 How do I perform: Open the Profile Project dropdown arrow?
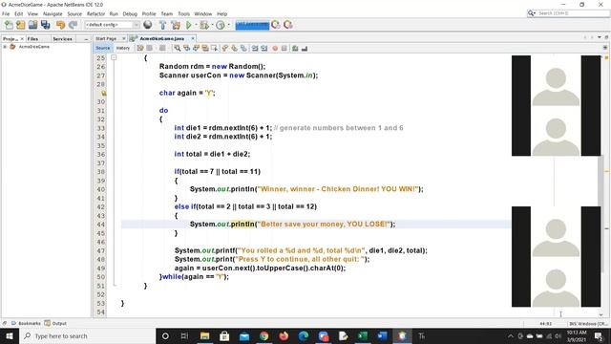(228, 25)
